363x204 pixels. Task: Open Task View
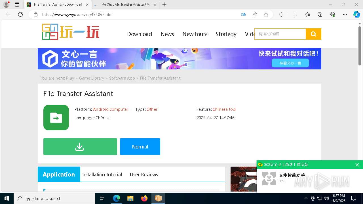click(102, 198)
